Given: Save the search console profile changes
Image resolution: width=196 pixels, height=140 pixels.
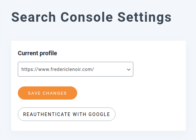Looking at the screenshot, I should point(48,93).
